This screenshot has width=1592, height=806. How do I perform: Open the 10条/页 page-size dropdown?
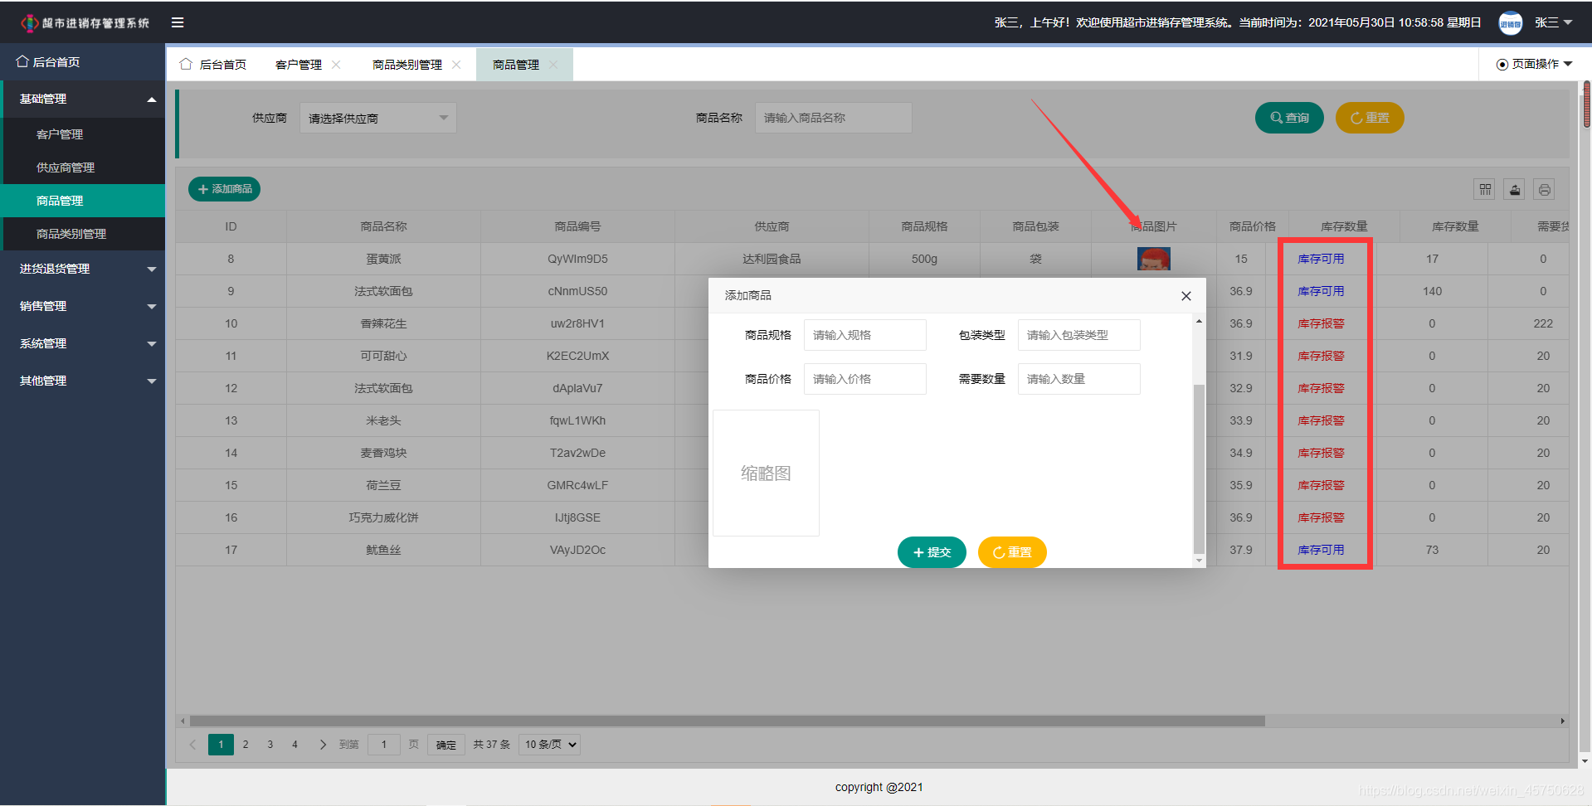548,744
